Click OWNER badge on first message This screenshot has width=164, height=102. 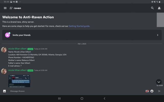click(x=30, y=49)
